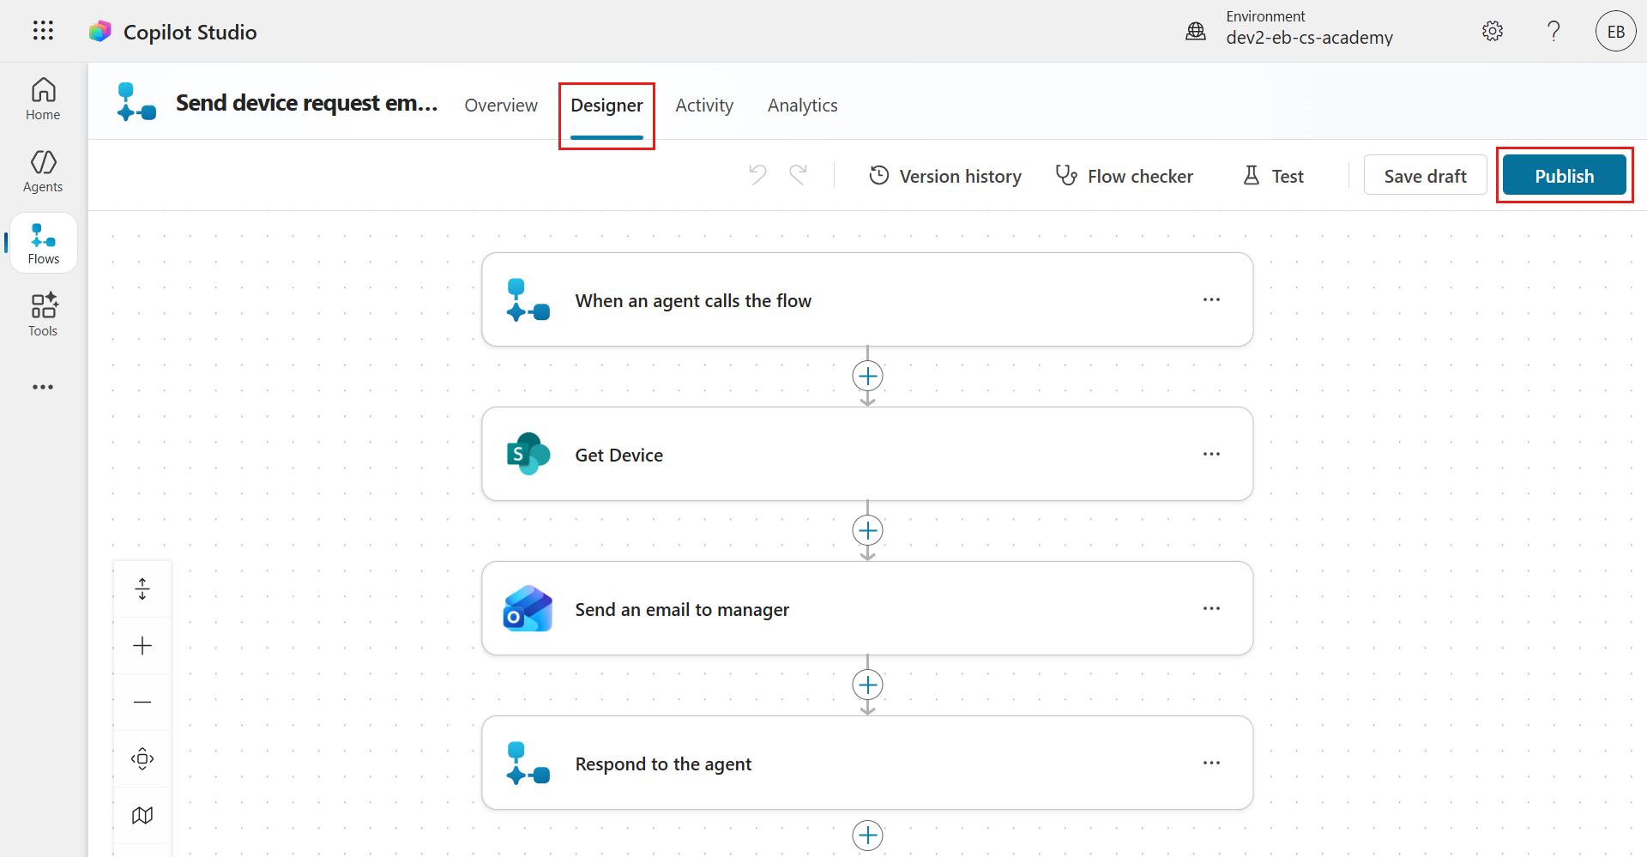The width and height of the screenshot is (1647, 857).
Task: Click the Home sidebar icon
Action: [x=43, y=100]
